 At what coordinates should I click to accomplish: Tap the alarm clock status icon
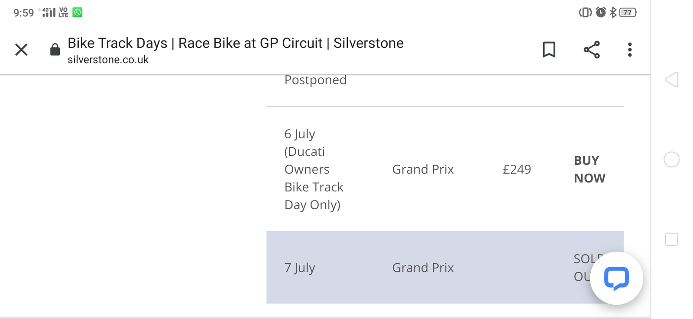point(601,13)
